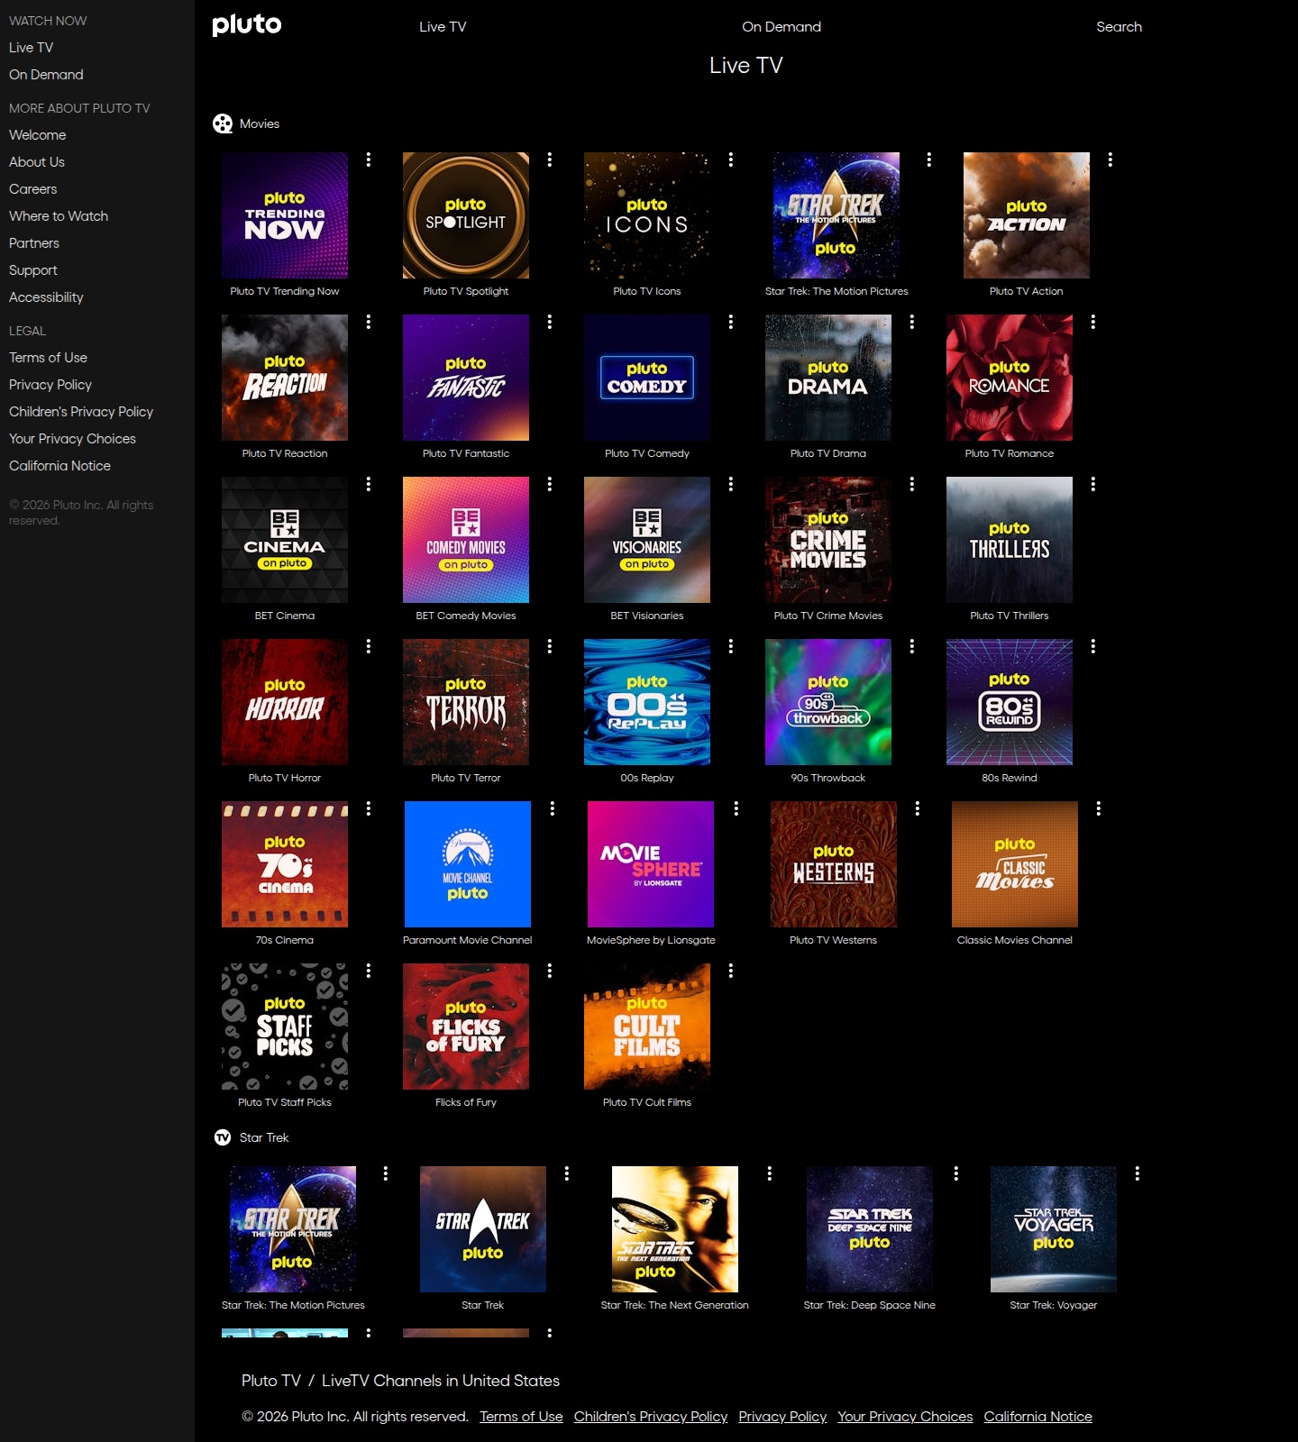1298x1442 pixels.
Task: Show options for Pluto TV Thrillers
Action: pyautogui.click(x=1093, y=484)
